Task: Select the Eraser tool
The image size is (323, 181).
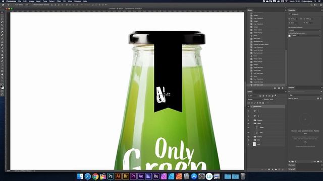Action: [2, 48]
